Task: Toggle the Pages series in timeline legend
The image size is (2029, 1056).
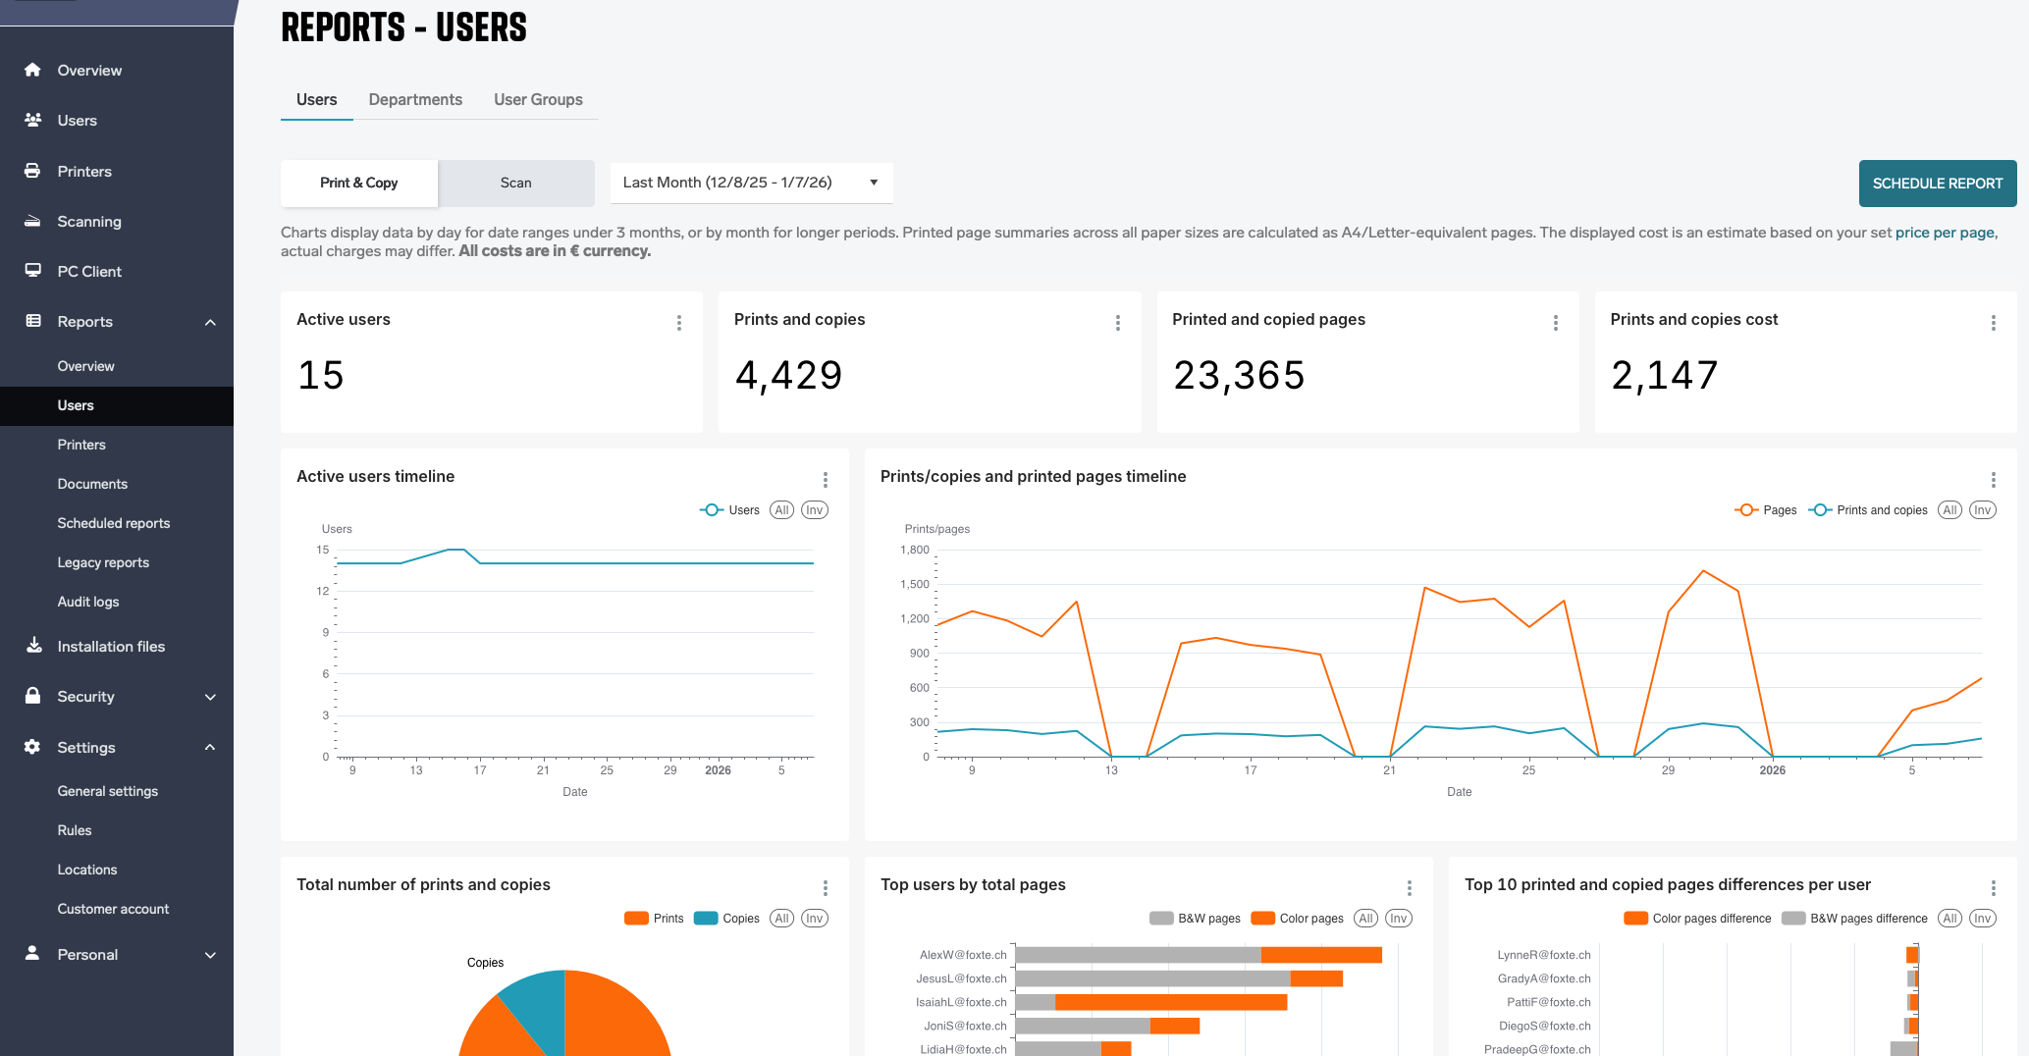Action: click(x=1765, y=510)
